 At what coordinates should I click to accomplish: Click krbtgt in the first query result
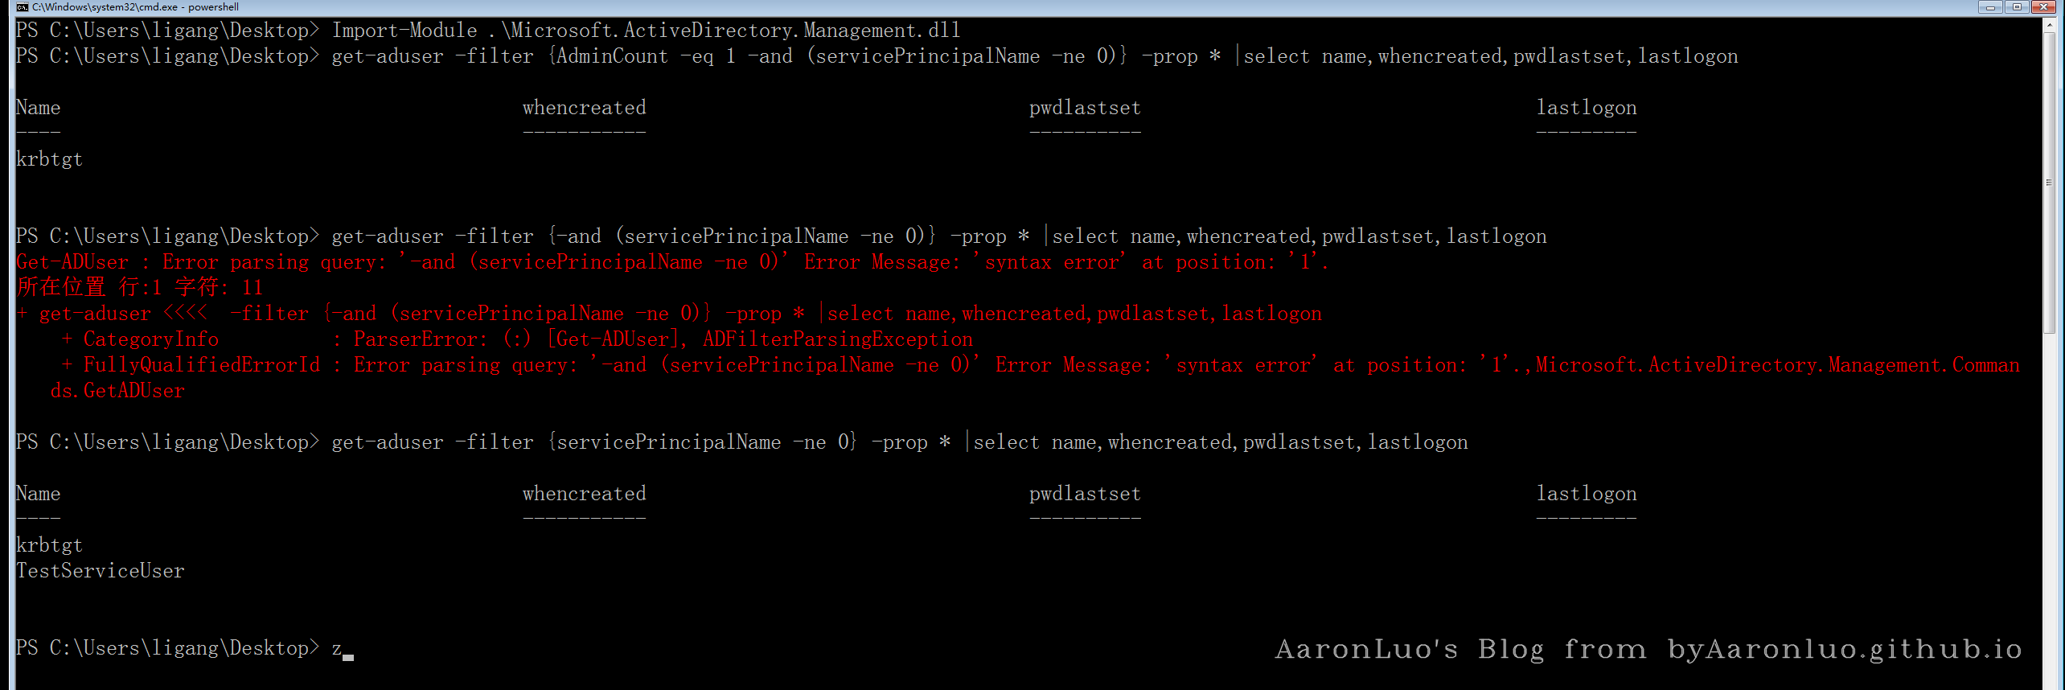50,159
